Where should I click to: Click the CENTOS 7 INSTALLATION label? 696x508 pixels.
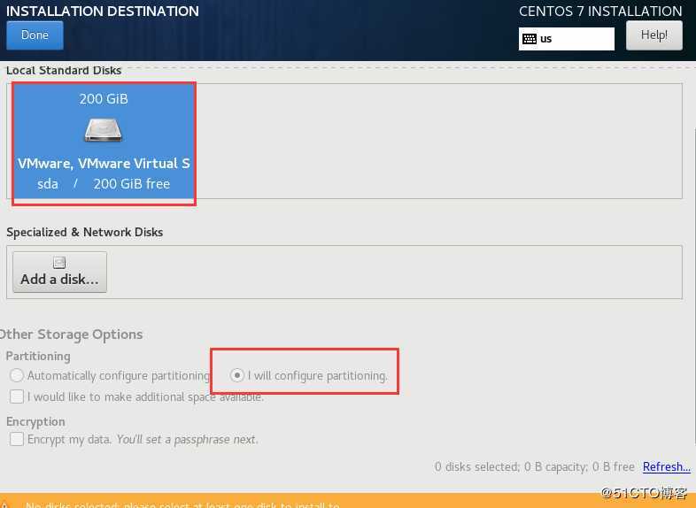pyautogui.click(x=600, y=12)
